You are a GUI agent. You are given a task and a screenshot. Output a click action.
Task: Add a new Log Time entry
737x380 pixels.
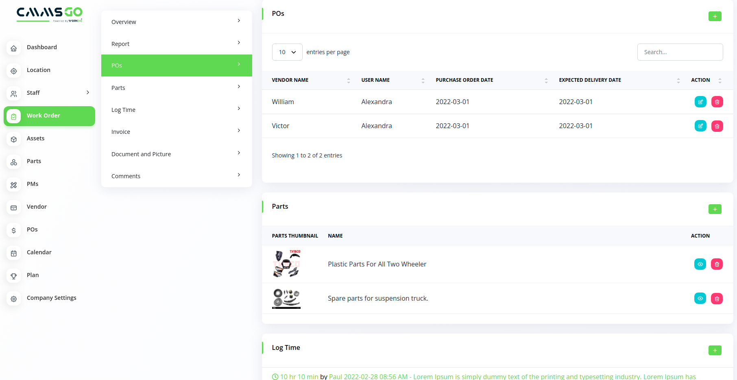(x=715, y=350)
